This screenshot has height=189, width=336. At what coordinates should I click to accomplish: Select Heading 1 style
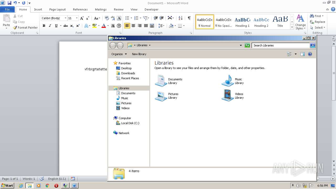coord(242,22)
